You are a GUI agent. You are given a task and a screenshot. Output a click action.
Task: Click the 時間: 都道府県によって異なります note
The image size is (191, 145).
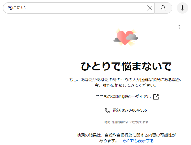(126, 122)
